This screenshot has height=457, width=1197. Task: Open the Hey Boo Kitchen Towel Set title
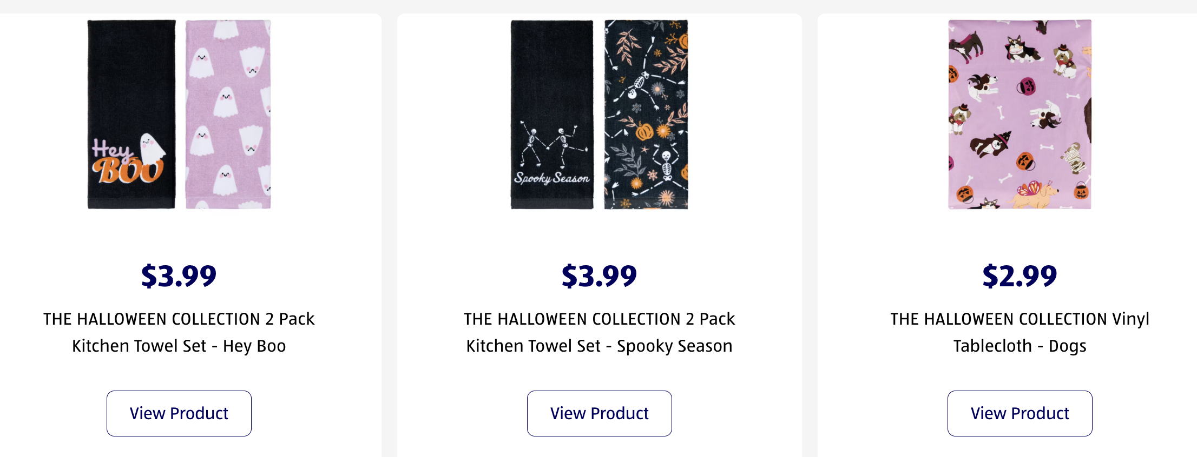click(179, 332)
